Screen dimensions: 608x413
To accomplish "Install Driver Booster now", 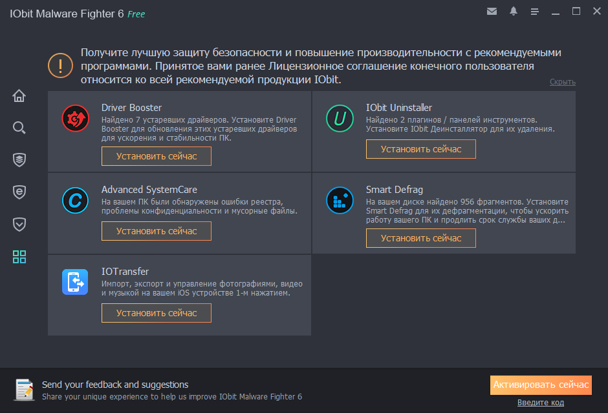I will pyautogui.click(x=157, y=156).
